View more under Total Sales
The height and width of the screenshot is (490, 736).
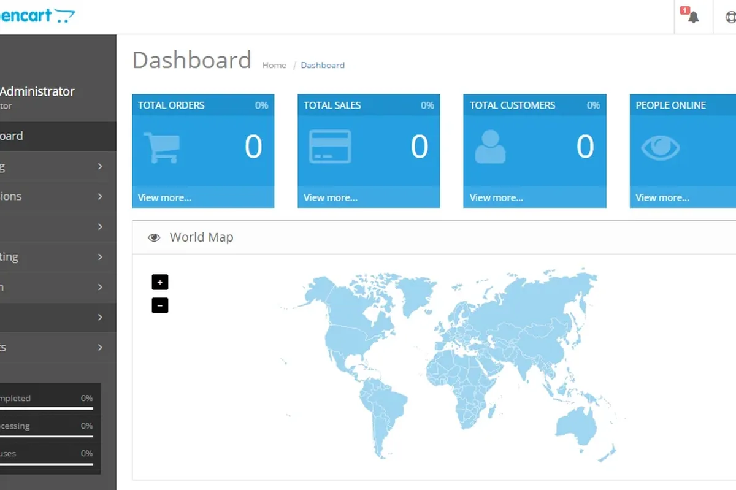tap(331, 197)
